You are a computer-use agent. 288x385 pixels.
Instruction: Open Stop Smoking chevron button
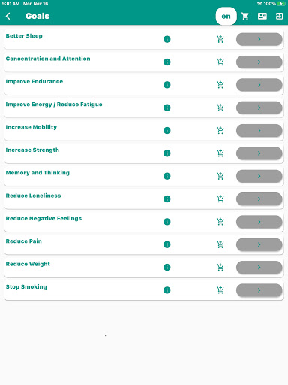tap(259, 290)
